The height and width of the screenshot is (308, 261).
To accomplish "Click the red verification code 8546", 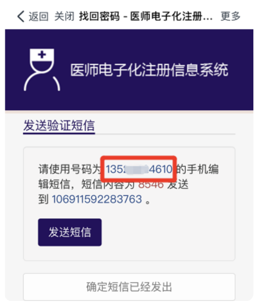I will click(151, 184).
